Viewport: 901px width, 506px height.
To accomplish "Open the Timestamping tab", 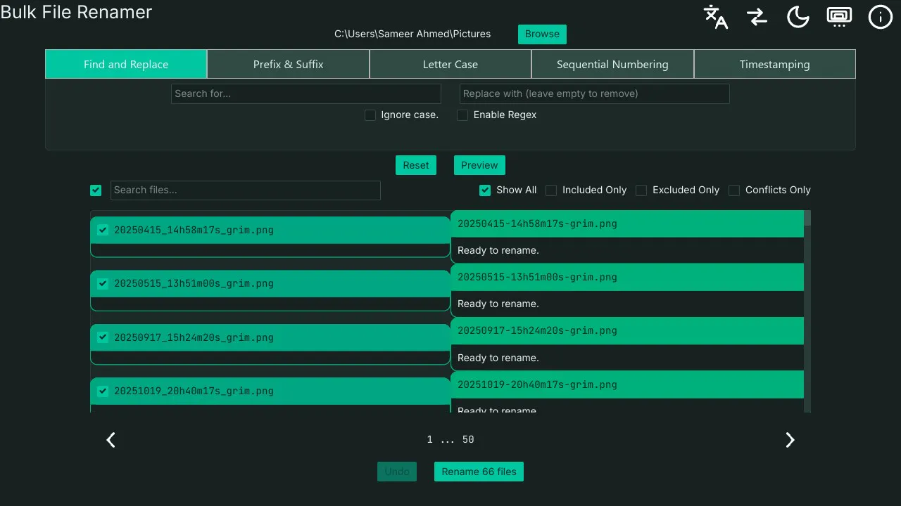I will pos(774,64).
